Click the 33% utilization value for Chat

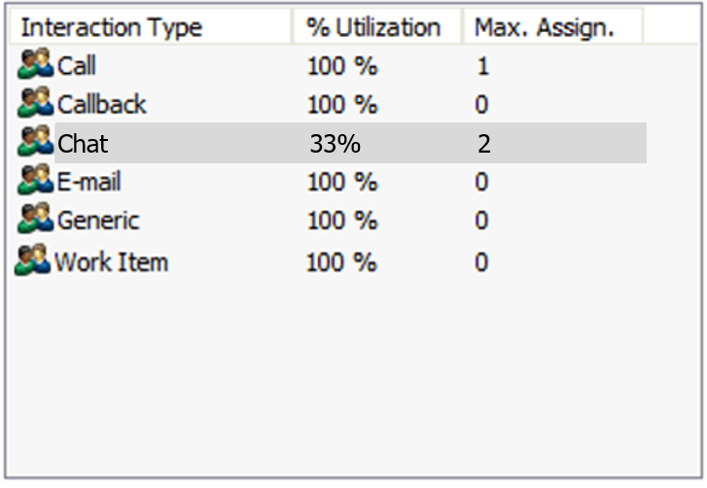tap(335, 145)
